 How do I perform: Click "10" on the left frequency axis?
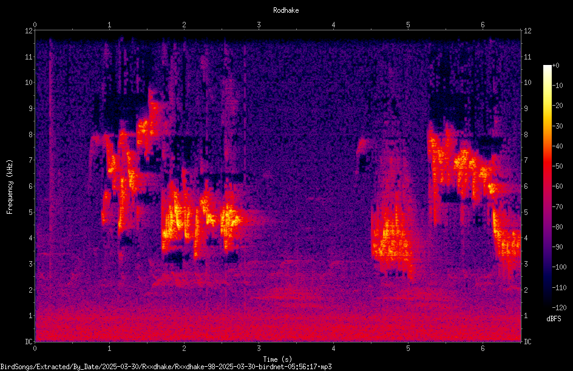(29, 83)
